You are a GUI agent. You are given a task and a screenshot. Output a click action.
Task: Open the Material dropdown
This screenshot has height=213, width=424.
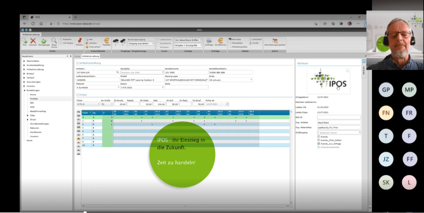pos(98,87)
